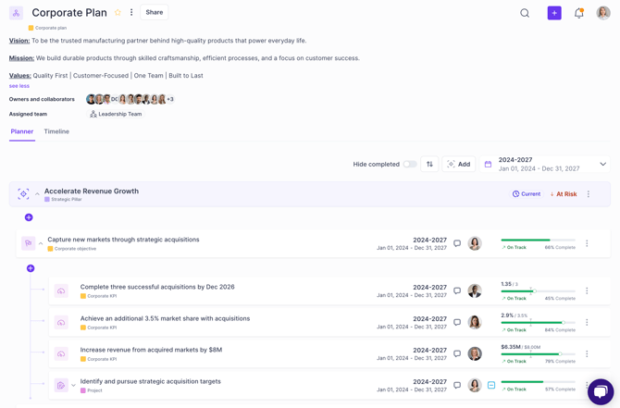Click the Corporate plan tag under title
The image size is (620, 408).
(47, 28)
